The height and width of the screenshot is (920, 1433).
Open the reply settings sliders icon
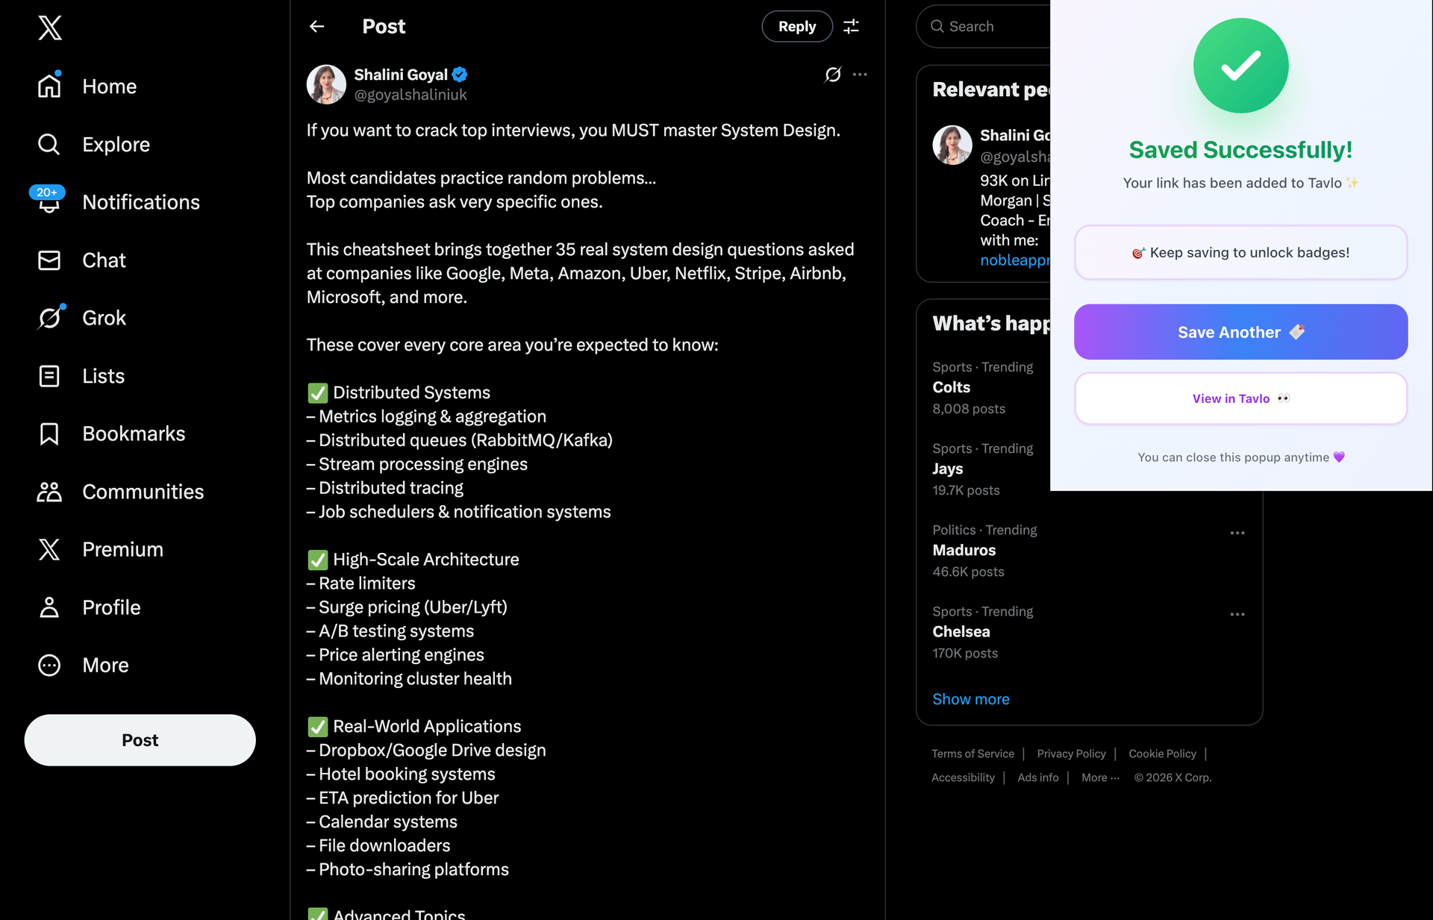tap(851, 26)
